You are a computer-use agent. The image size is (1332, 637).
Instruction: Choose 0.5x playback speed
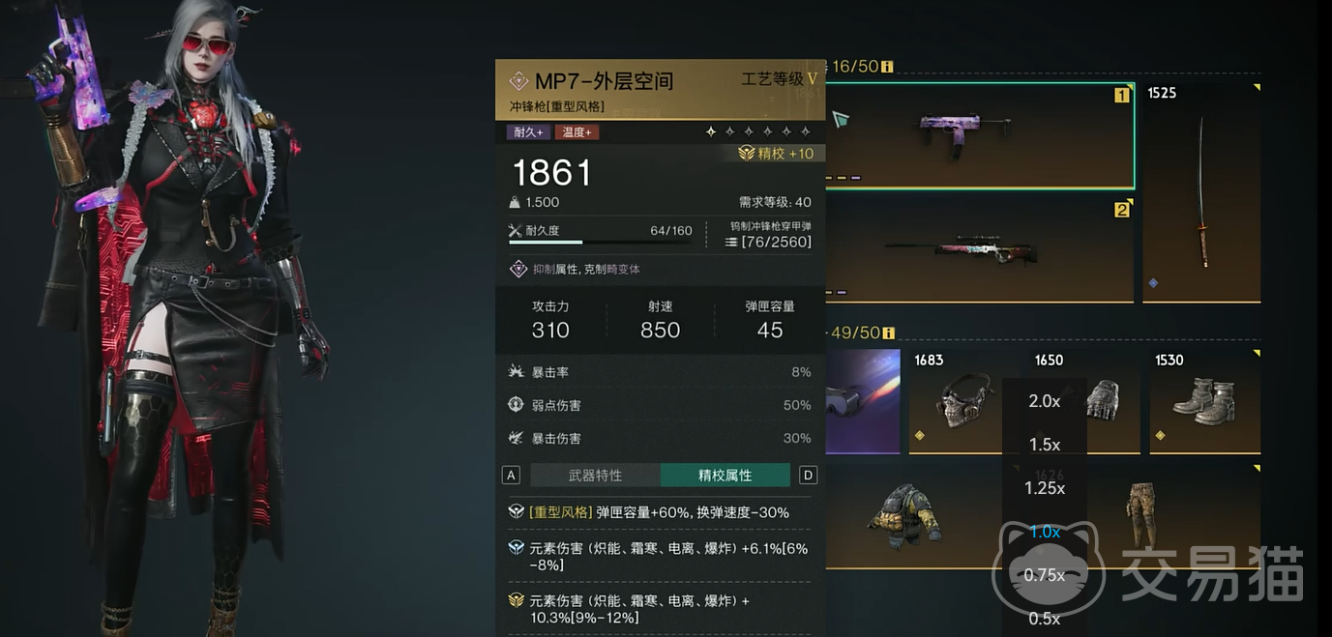(1045, 619)
